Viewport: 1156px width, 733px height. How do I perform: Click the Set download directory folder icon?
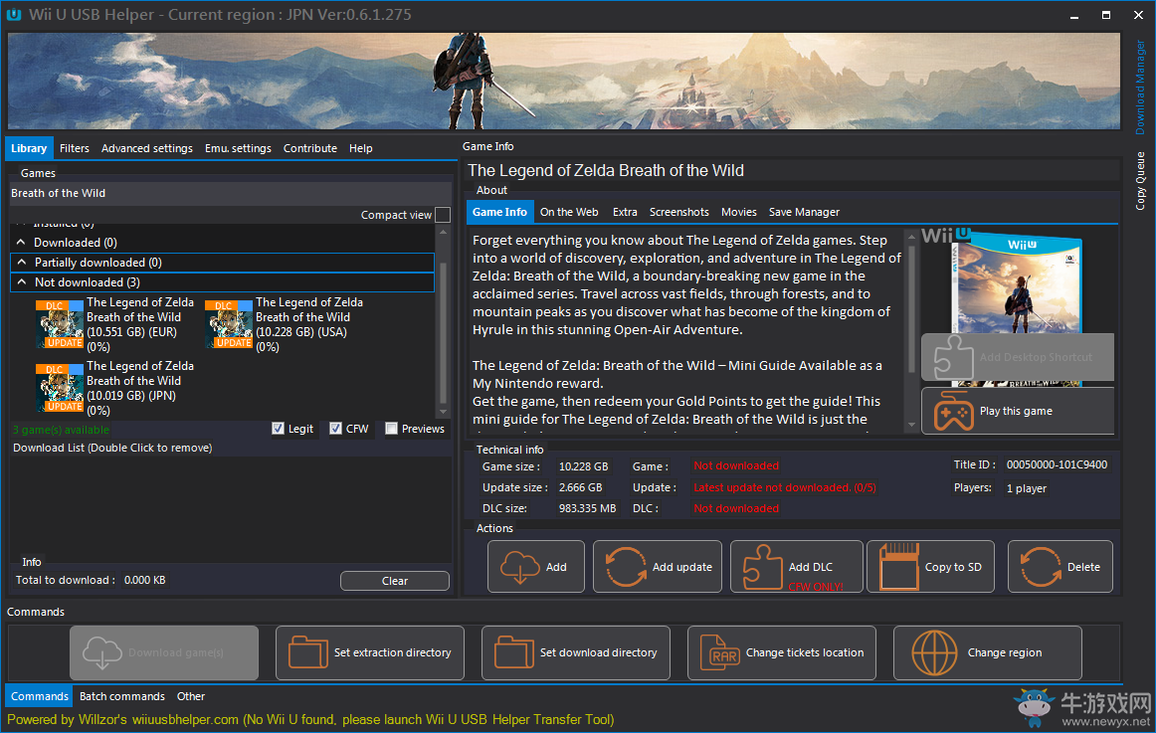pyautogui.click(x=514, y=652)
